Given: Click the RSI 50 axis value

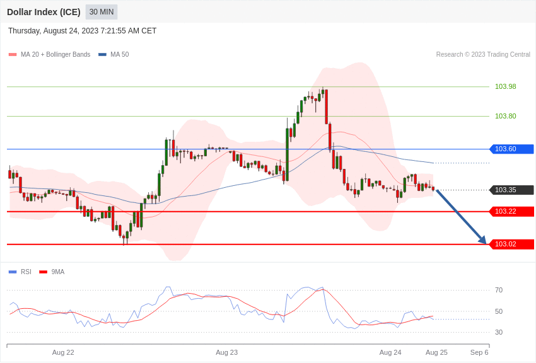Looking at the screenshot, I should (499, 311).
